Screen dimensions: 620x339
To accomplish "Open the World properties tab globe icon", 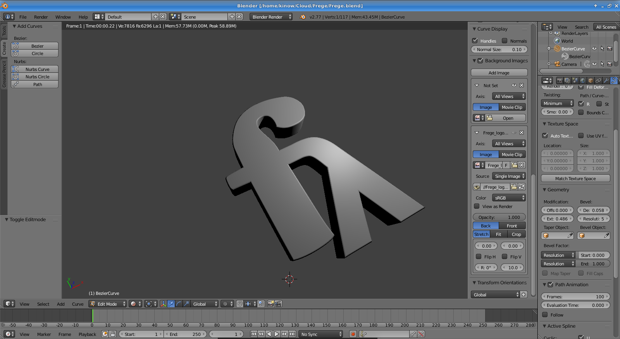I will [x=583, y=81].
